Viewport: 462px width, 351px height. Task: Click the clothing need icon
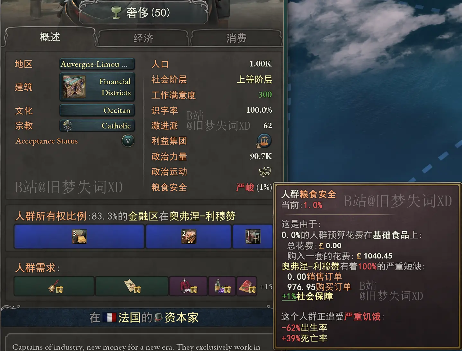(188, 286)
